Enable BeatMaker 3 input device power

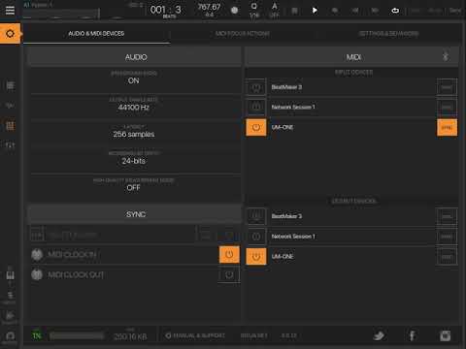point(256,87)
